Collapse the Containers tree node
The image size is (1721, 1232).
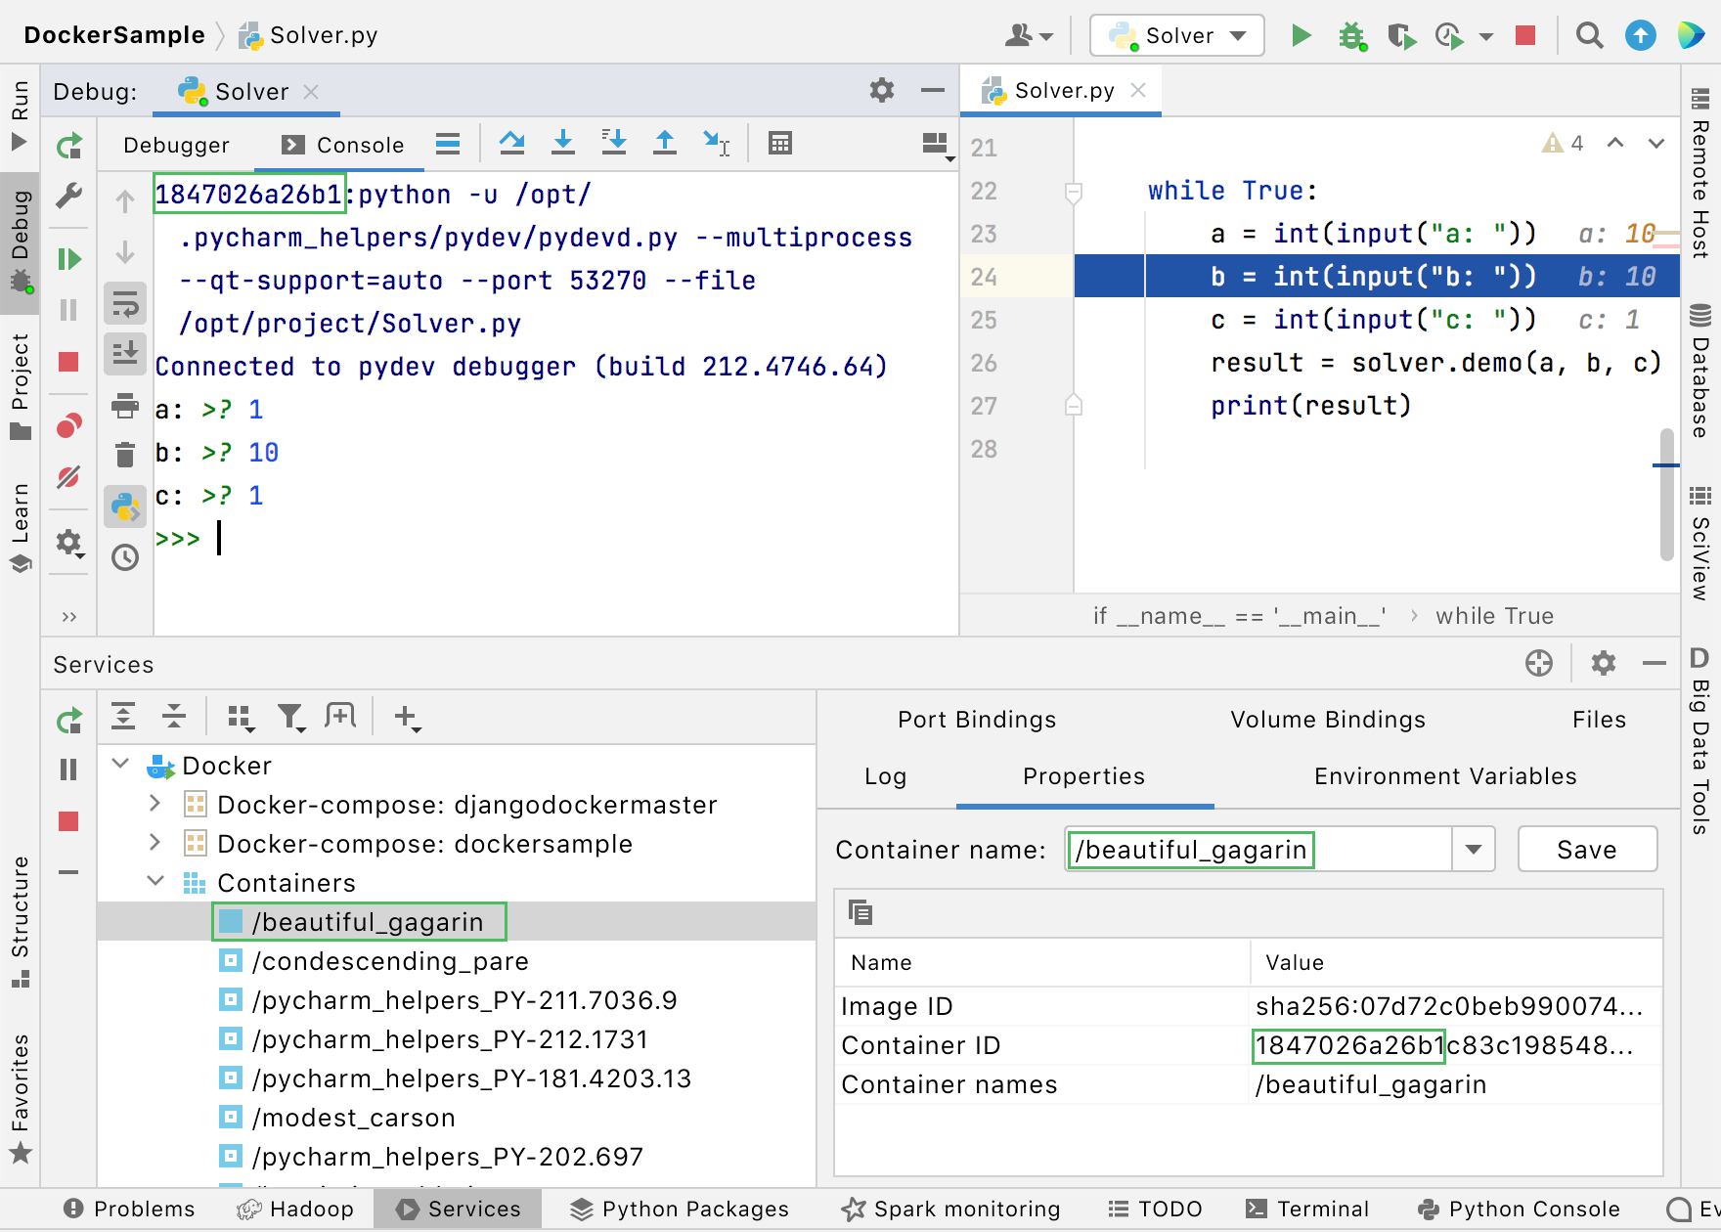pos(154,881)
